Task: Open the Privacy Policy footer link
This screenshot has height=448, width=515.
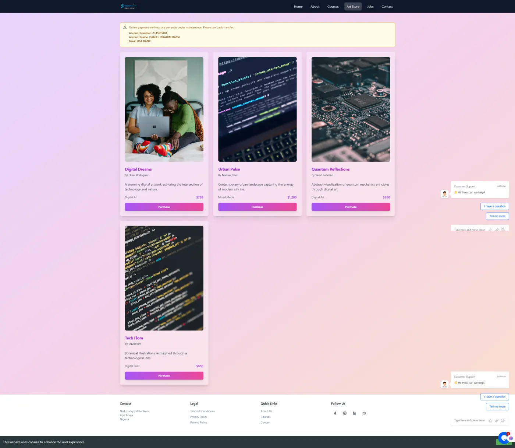Action: [x=199, y=417]
